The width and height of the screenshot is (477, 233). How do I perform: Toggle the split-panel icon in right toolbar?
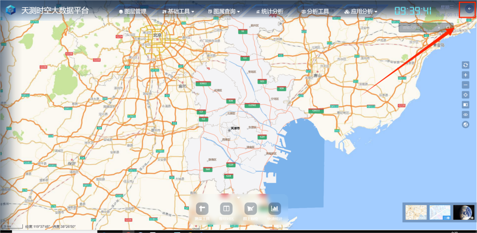(466, 105)
